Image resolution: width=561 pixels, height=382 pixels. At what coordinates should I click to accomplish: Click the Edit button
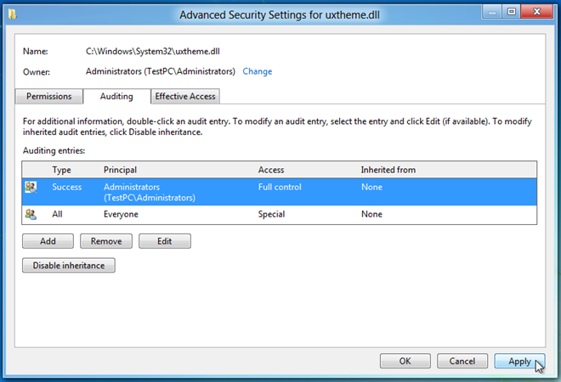coord(165,241)
